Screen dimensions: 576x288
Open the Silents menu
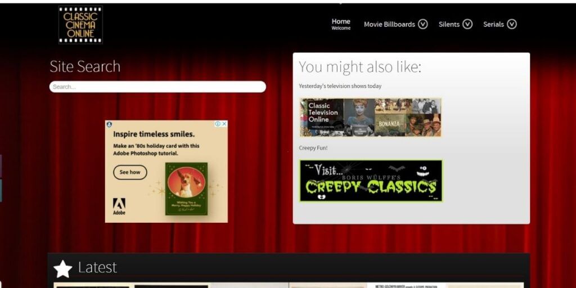coord(449,24)
